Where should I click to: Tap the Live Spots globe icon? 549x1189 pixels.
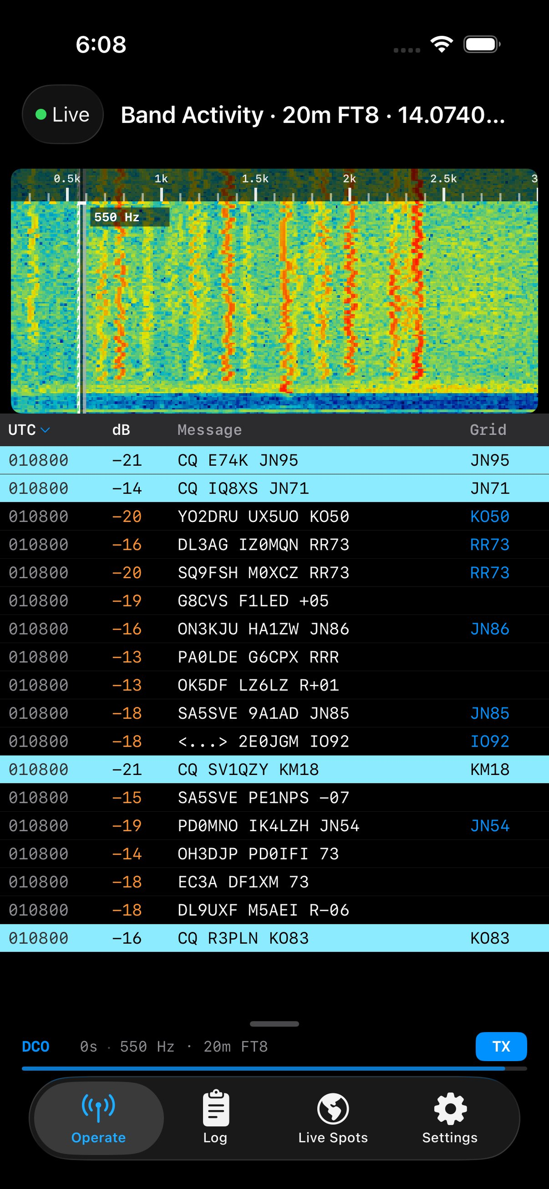[x=333, y=1108]
